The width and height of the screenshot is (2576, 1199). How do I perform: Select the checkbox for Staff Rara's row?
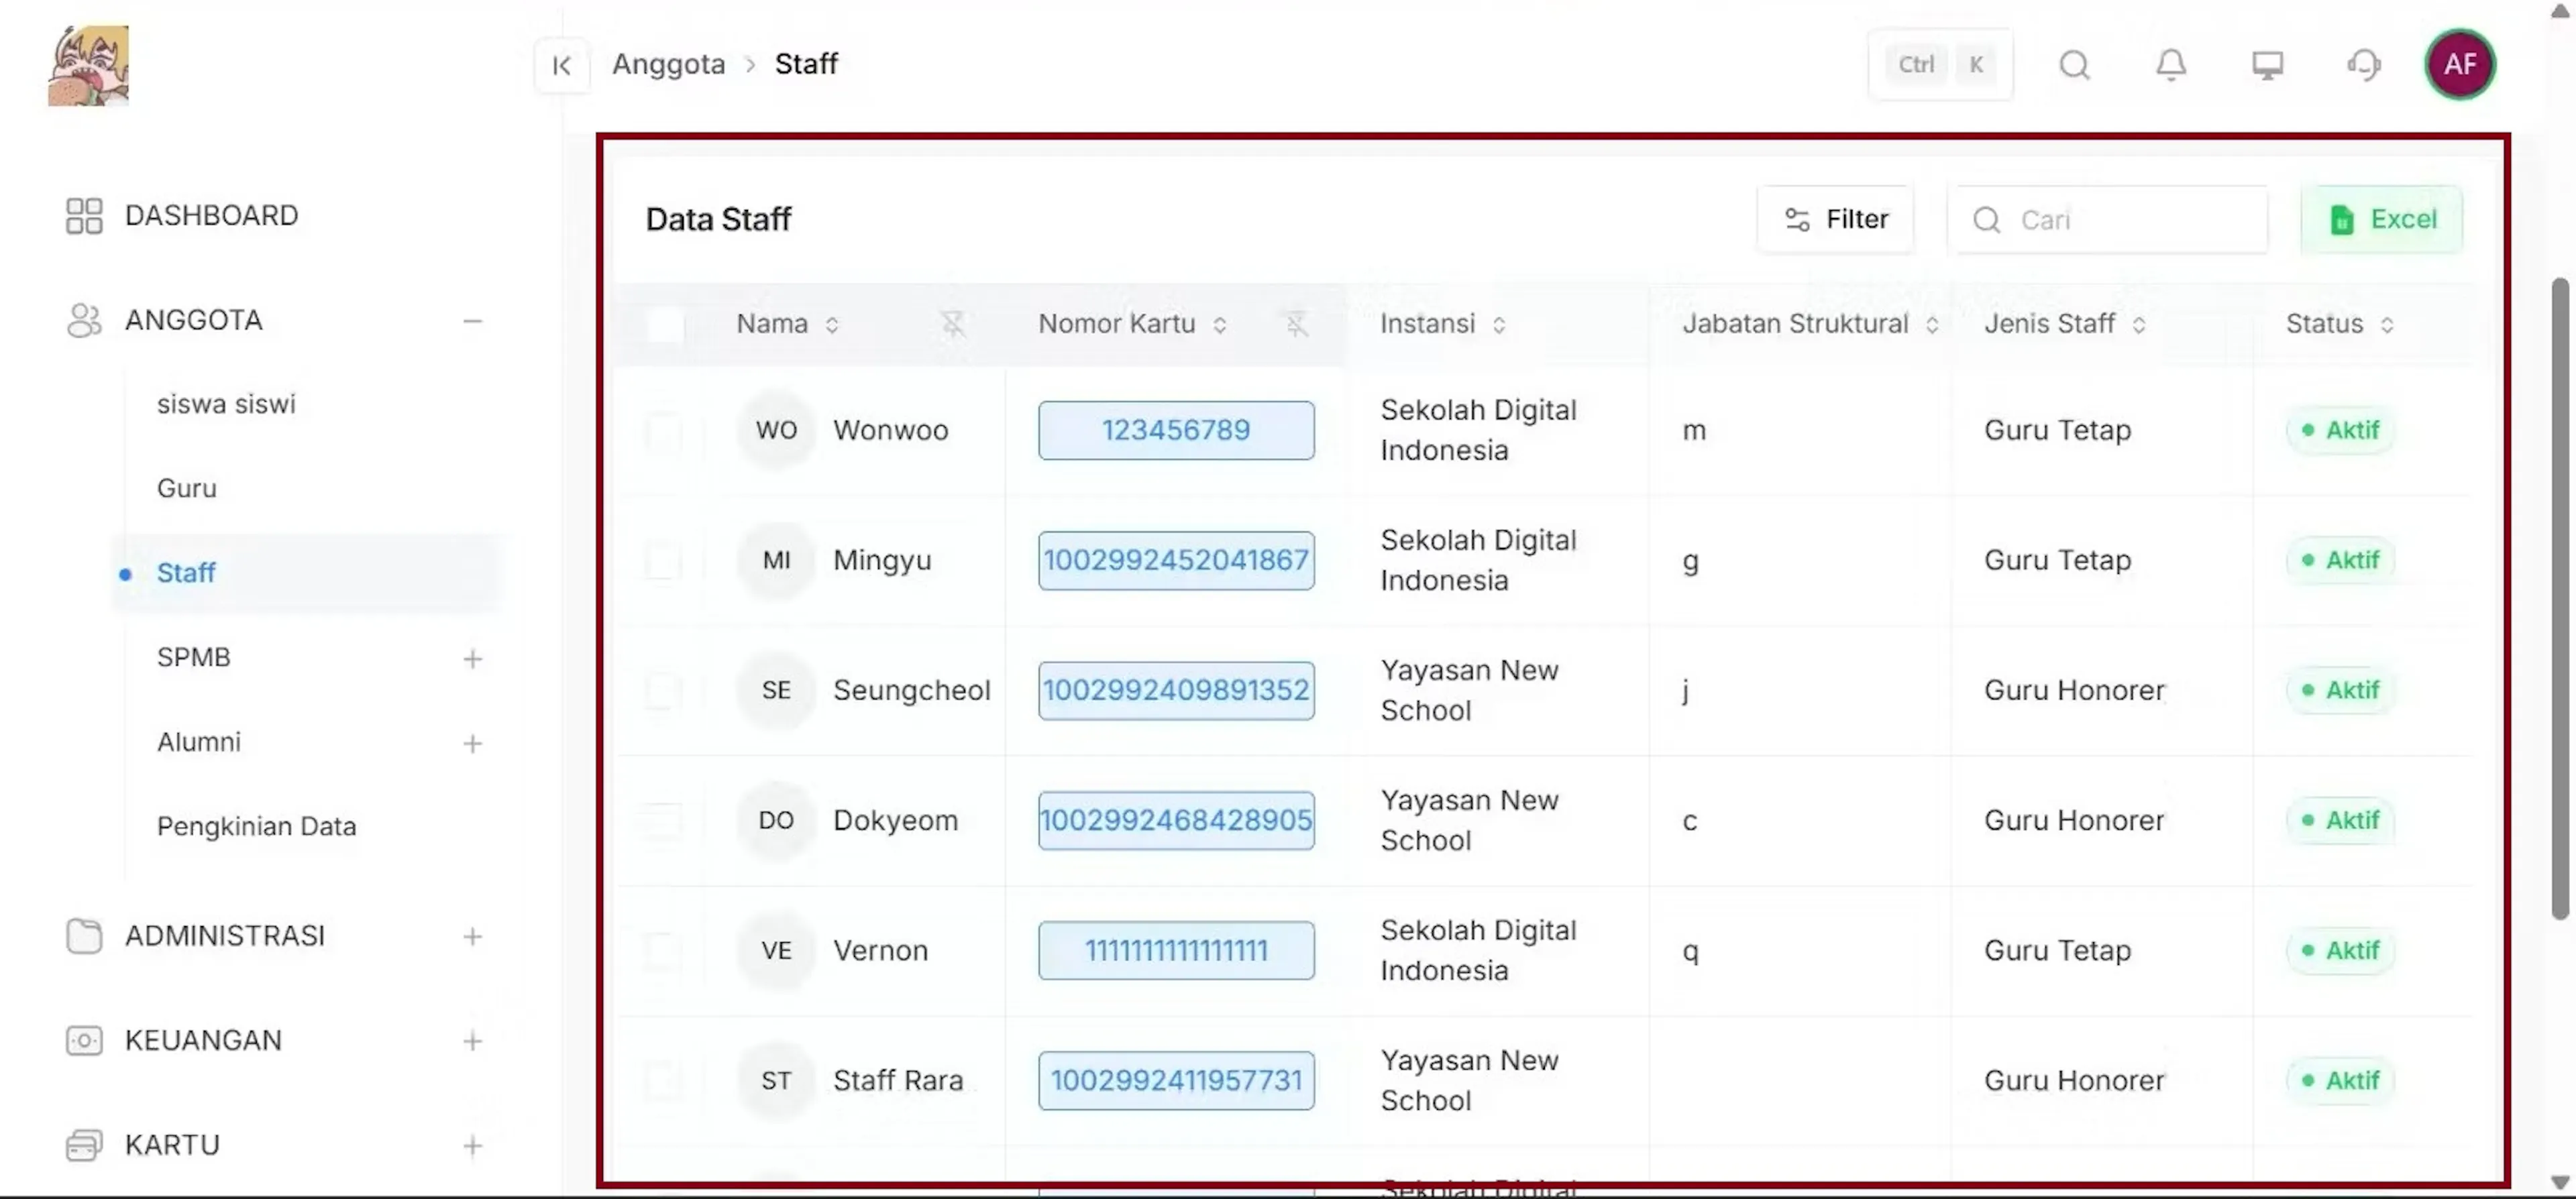pyautogui.click(x=664, y=1081)
